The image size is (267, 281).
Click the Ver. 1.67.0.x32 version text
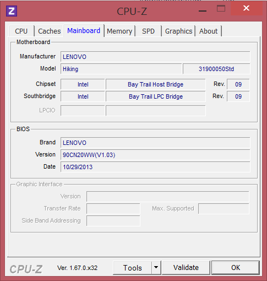(x=77, y=268)
